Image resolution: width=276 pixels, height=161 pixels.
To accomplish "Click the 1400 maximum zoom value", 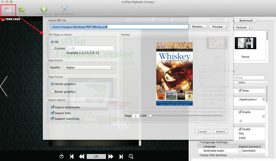I will (x=242, y=138).
